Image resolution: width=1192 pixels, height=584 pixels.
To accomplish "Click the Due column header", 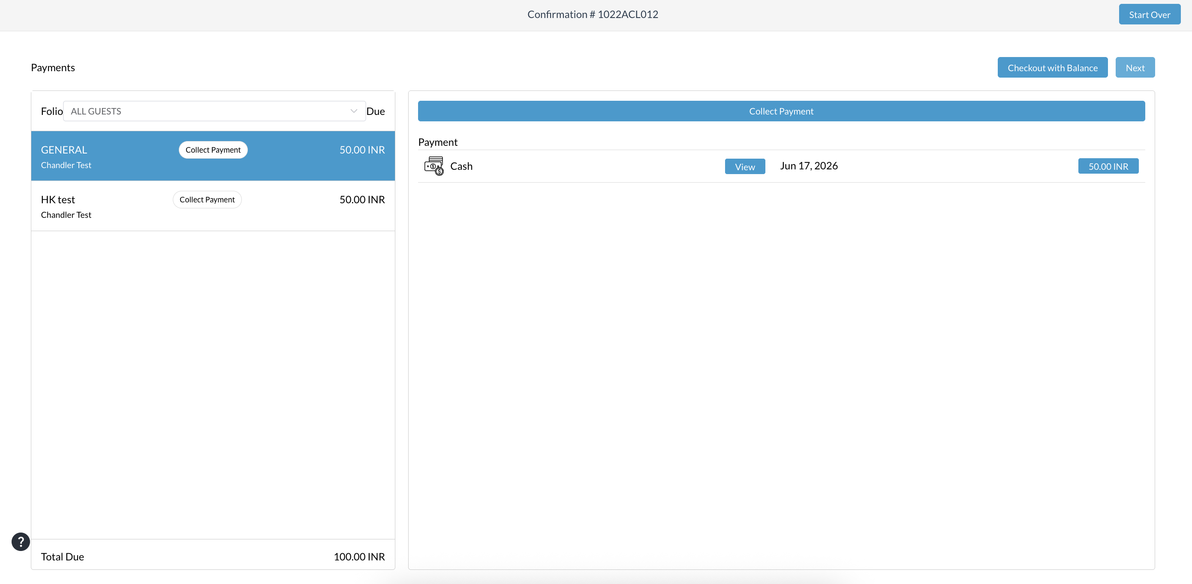I will [375, 111].
